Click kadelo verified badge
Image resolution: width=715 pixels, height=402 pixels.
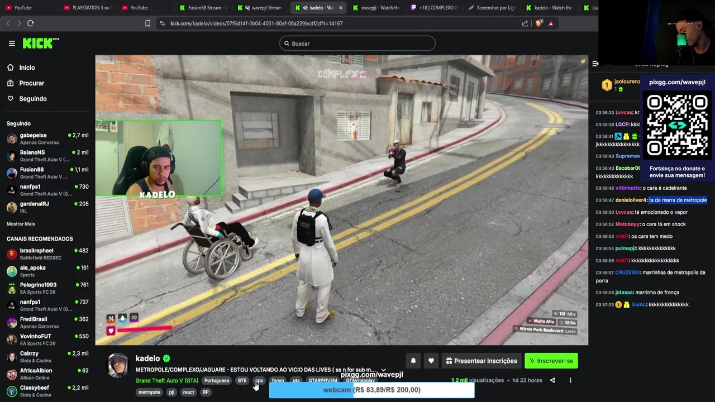166,358
